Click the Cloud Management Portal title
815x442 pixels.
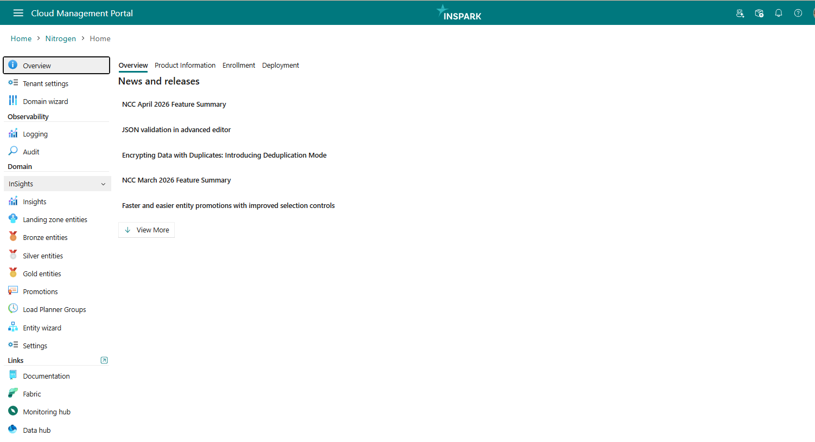(82, 14)
